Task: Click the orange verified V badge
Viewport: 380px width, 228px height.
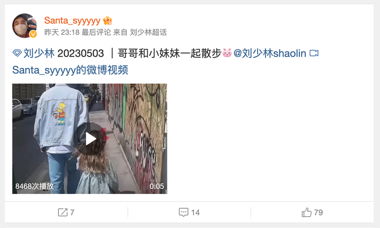Action: (33, 34)
